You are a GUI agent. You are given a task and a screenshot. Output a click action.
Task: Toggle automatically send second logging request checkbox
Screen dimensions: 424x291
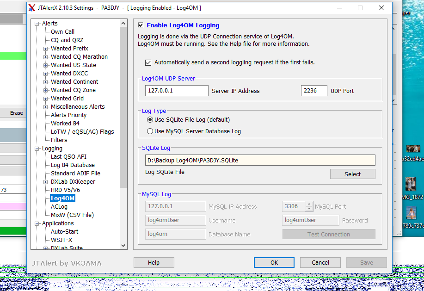pyautogui.click(x=148, y=62)
